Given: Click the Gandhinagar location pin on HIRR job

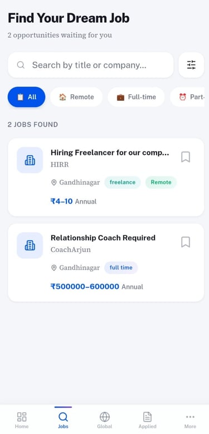Looking at the screenshot, I should point(54,182).
